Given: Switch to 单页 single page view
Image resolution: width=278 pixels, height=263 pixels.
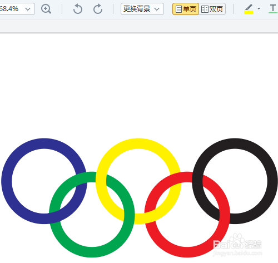Looking at the screenshot, I should point(186,9).
